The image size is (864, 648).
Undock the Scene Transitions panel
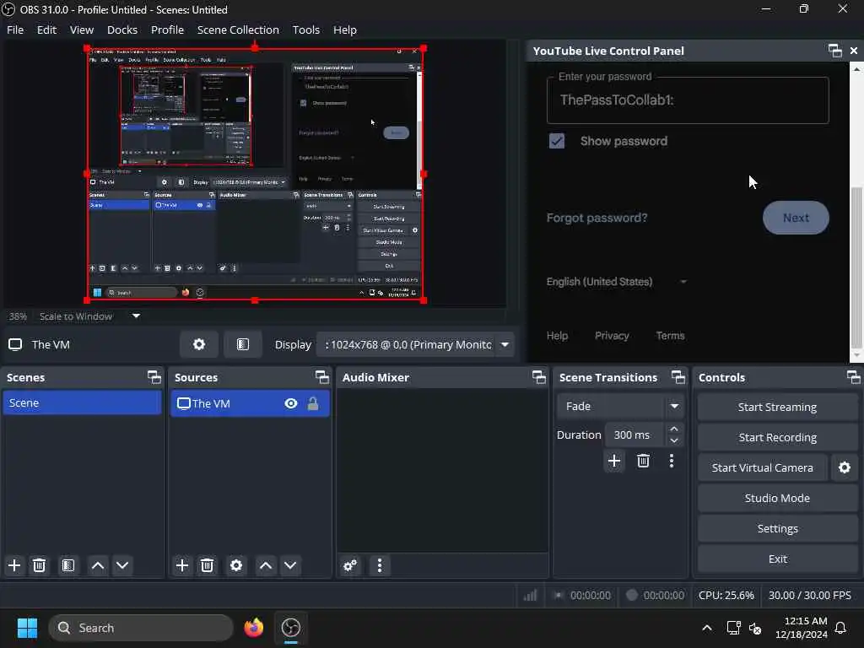pos(678,377)
